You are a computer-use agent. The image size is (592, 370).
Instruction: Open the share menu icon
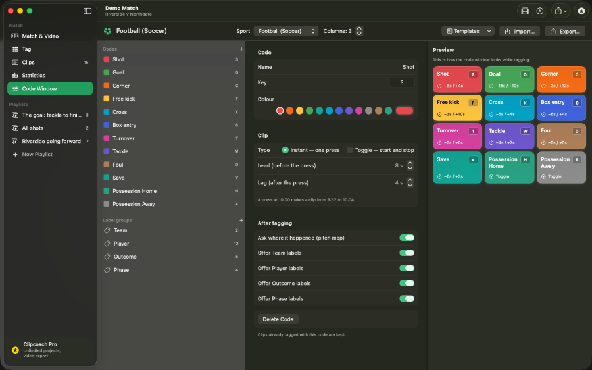(560, 11)
